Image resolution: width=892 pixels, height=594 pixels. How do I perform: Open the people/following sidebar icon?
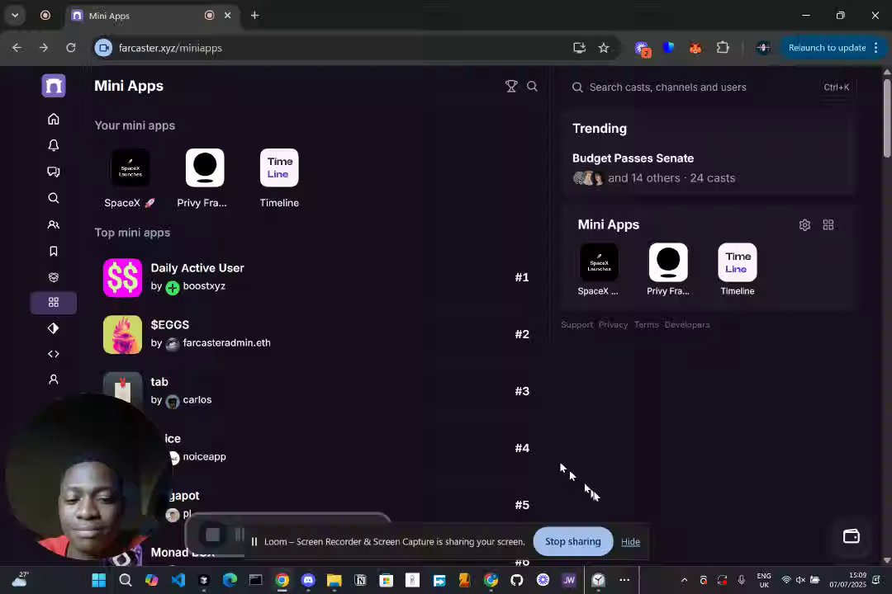click(x=54, y=224)
